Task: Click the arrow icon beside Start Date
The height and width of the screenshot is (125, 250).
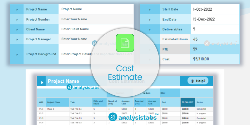Action: pyautogui.click(x=150, y=10)
